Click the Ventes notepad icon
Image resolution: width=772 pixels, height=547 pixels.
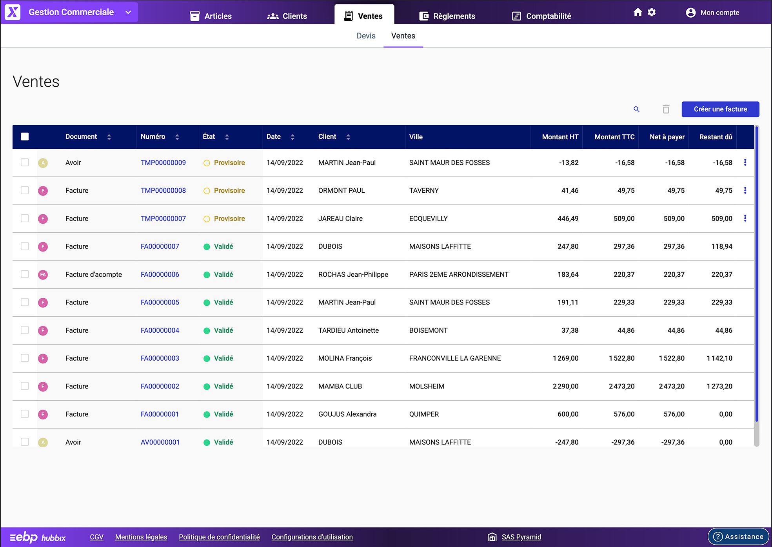pyautogui.click(x=348, y=16)
